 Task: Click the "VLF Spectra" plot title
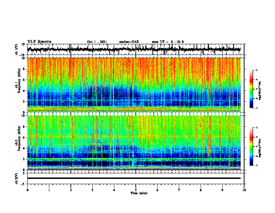pos(39,42)
